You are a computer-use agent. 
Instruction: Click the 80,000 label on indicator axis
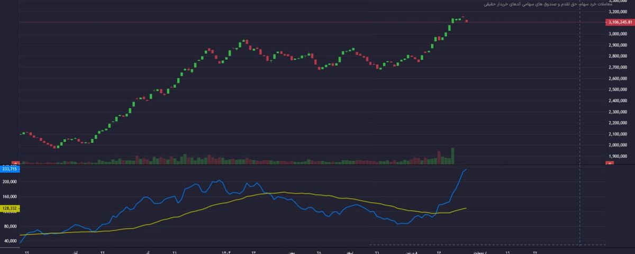tap(10, 226)
